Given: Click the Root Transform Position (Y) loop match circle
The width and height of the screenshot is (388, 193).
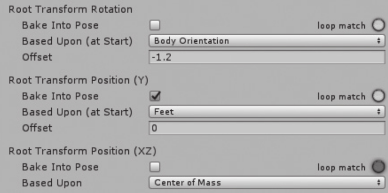Looking at the screenshot, I should (379, 96).
